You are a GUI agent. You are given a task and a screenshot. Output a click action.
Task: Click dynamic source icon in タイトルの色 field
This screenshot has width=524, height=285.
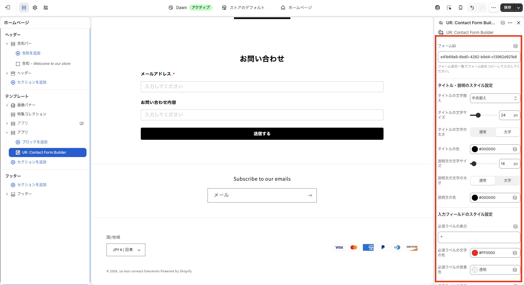pos(515,149)
